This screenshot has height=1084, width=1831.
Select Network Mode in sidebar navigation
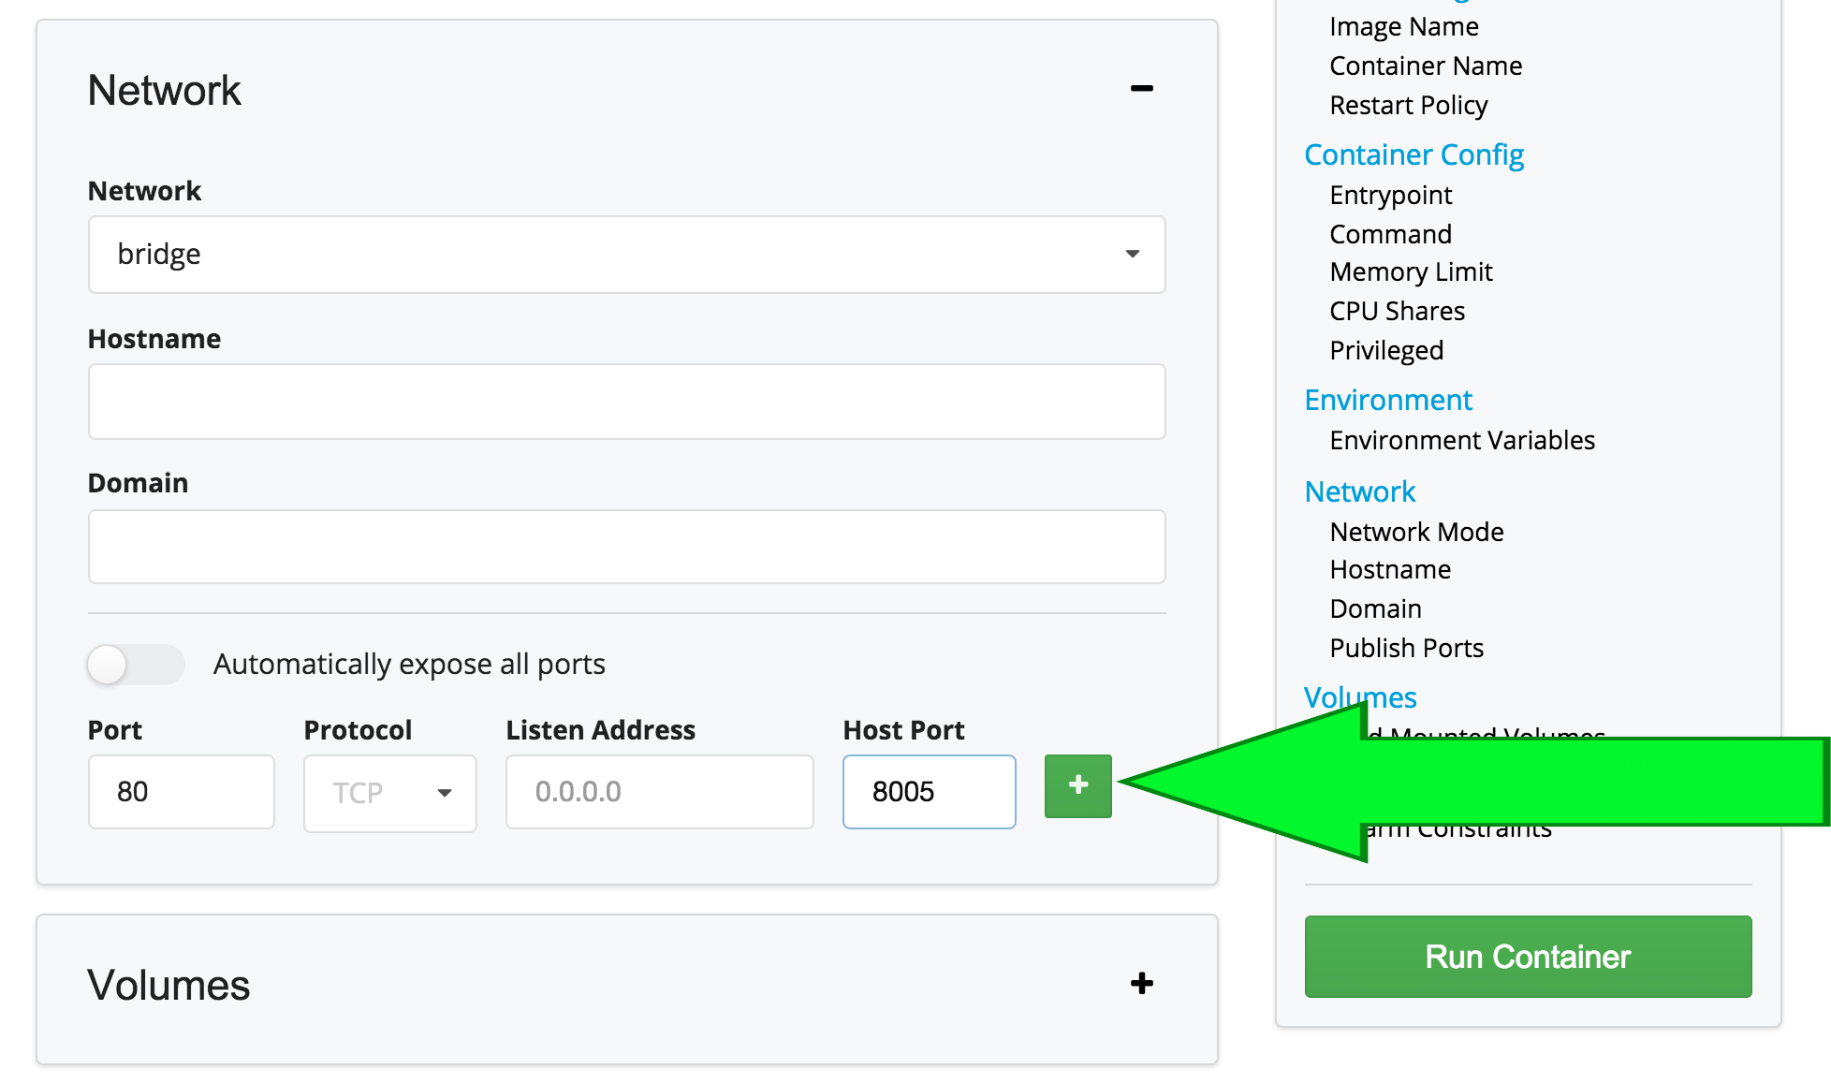(x=1416, y=532)
